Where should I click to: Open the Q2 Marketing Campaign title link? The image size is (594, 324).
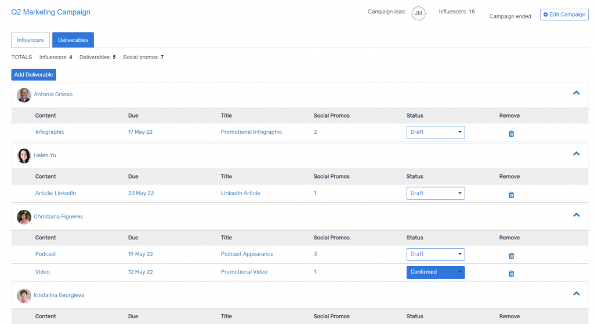coord(50,12)
